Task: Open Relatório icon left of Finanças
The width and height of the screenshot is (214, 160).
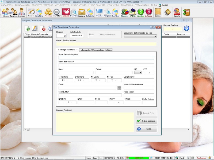Action: (115, 13)
